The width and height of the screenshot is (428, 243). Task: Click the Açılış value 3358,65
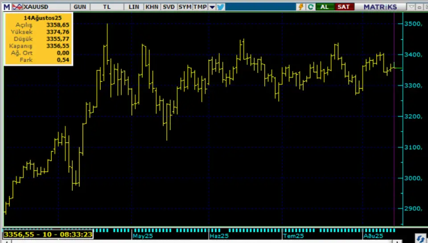(58, 25)
